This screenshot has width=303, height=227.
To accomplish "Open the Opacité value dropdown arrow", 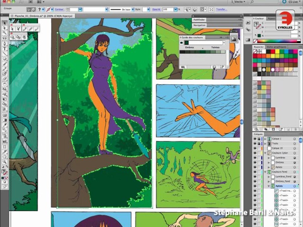I will pos(175,9).
